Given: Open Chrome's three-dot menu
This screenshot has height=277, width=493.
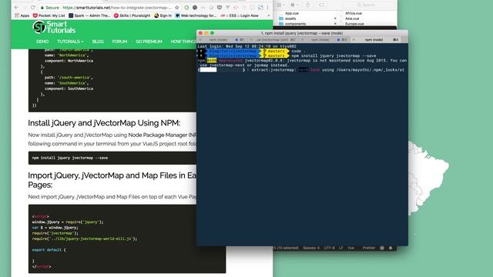Looking at the screenshot, I should [267, 7].
